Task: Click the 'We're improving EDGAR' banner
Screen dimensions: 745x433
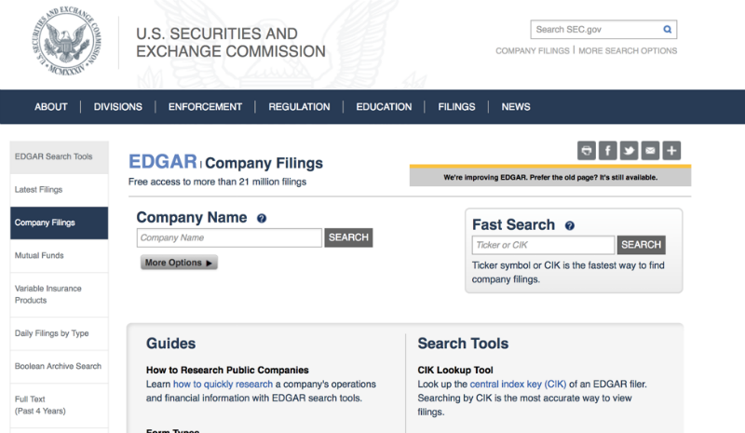Action: (x=550, y=176)
